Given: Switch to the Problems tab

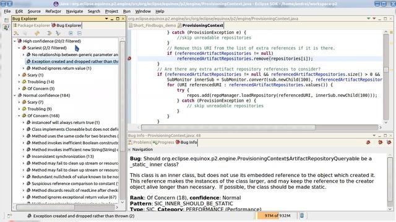Looking at the screenshot, I should (140, 142).
